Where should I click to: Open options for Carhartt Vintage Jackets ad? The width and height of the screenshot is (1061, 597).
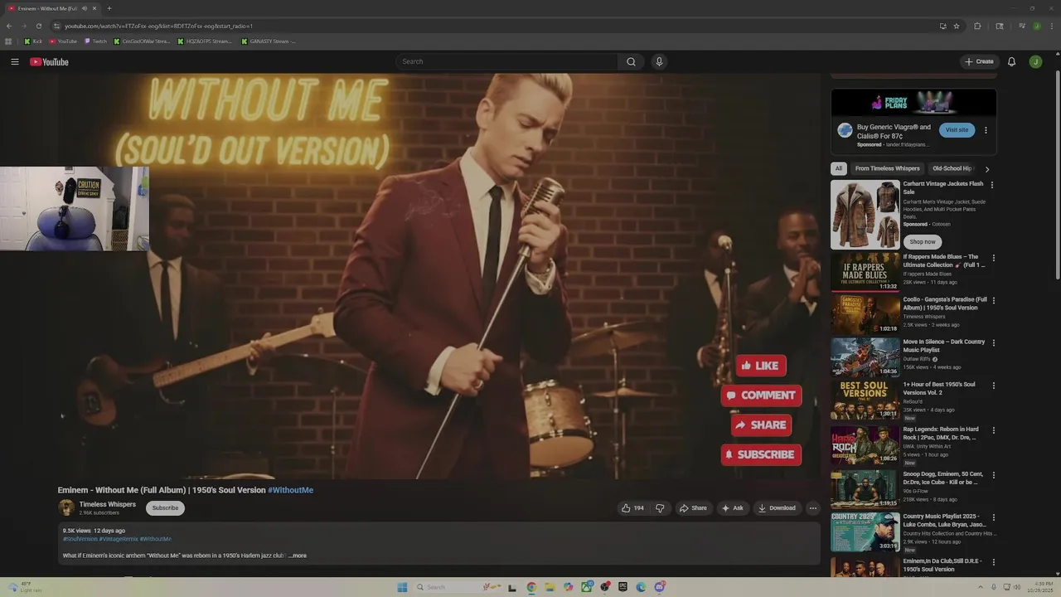[x=992, y=185]
